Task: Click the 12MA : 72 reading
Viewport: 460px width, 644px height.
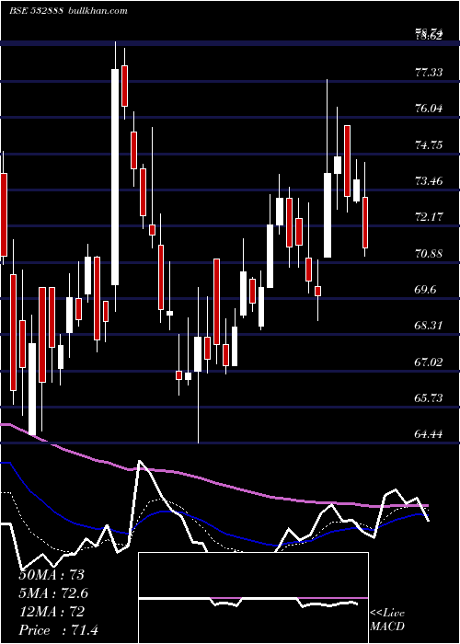Action: click(52, 612)
